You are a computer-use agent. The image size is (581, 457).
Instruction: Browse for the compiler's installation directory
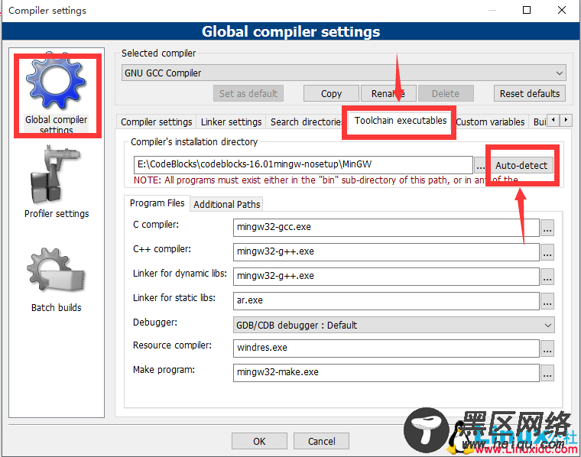pyautogui.click(x=480, y=165)
